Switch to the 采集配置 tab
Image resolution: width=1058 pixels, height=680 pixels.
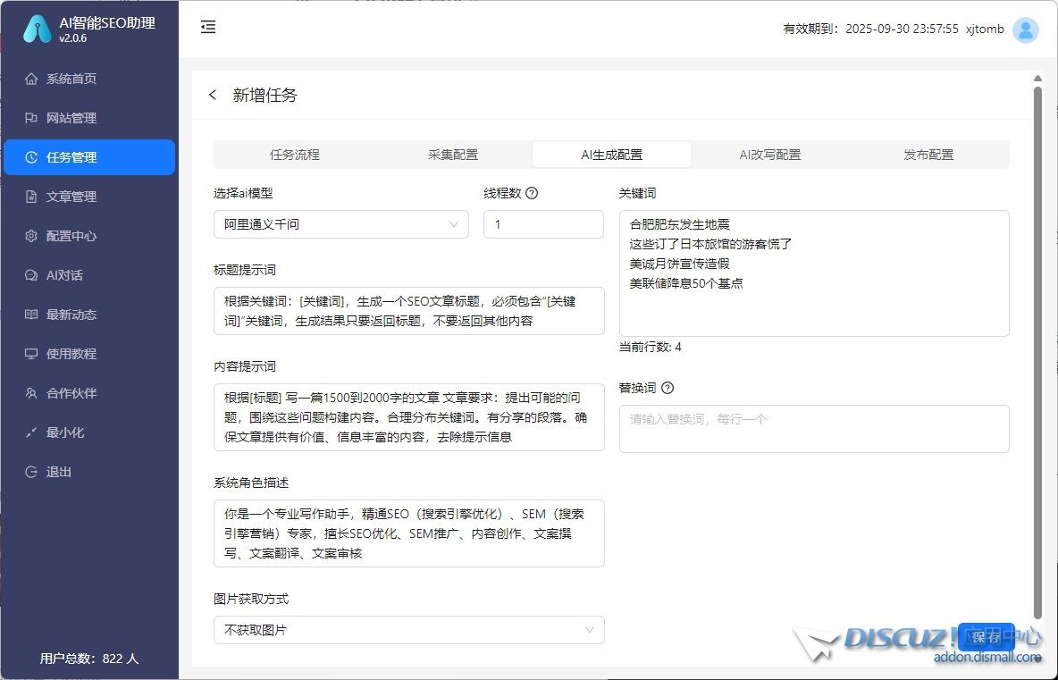[452, 155]
